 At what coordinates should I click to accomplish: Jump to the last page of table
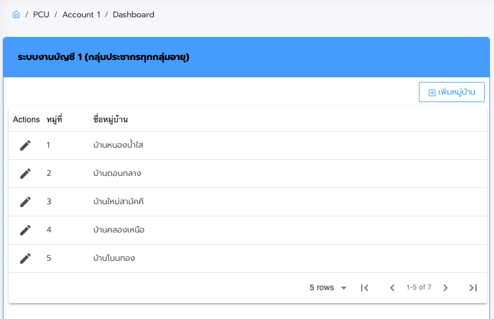473,288
